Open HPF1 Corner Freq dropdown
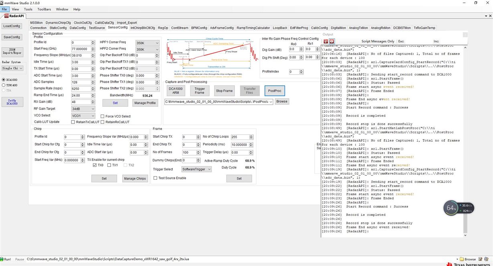This screenshot has height=266, width=493. (x=147, y=43)
